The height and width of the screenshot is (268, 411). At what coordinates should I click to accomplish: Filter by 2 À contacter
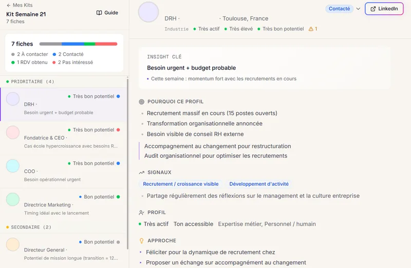pos(30,54)
